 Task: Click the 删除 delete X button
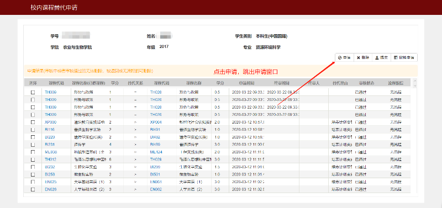363,57
